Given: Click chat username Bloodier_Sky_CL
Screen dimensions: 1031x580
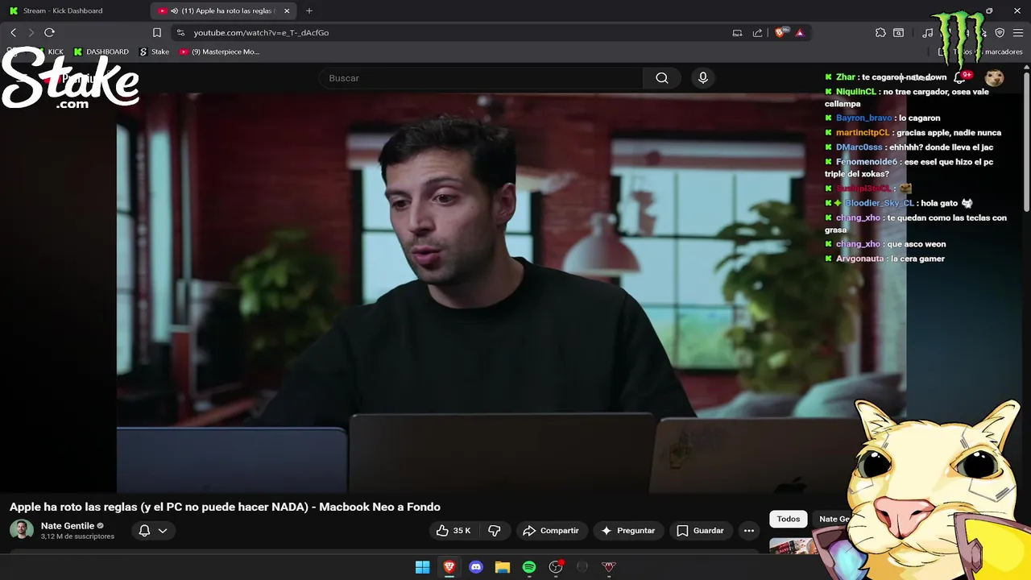Looking at the screenshot, I should (880, 203).
